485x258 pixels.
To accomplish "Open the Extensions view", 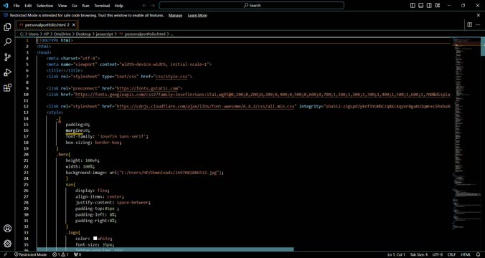I will click(x=7, y=87).
